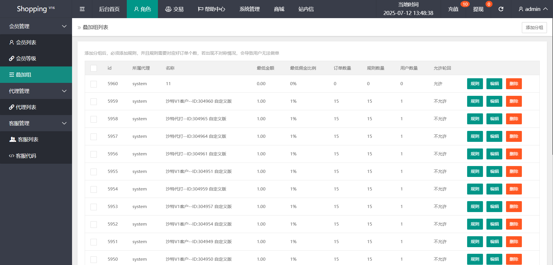The width and height of the screenshot is (553, 265).
Task: Click 规则 button for row 5960
Action: pyautogui.click(x=475, y=84)
